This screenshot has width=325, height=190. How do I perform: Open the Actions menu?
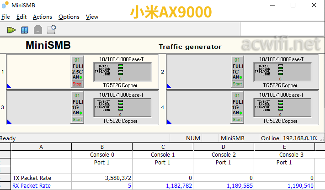click(43, 17)
